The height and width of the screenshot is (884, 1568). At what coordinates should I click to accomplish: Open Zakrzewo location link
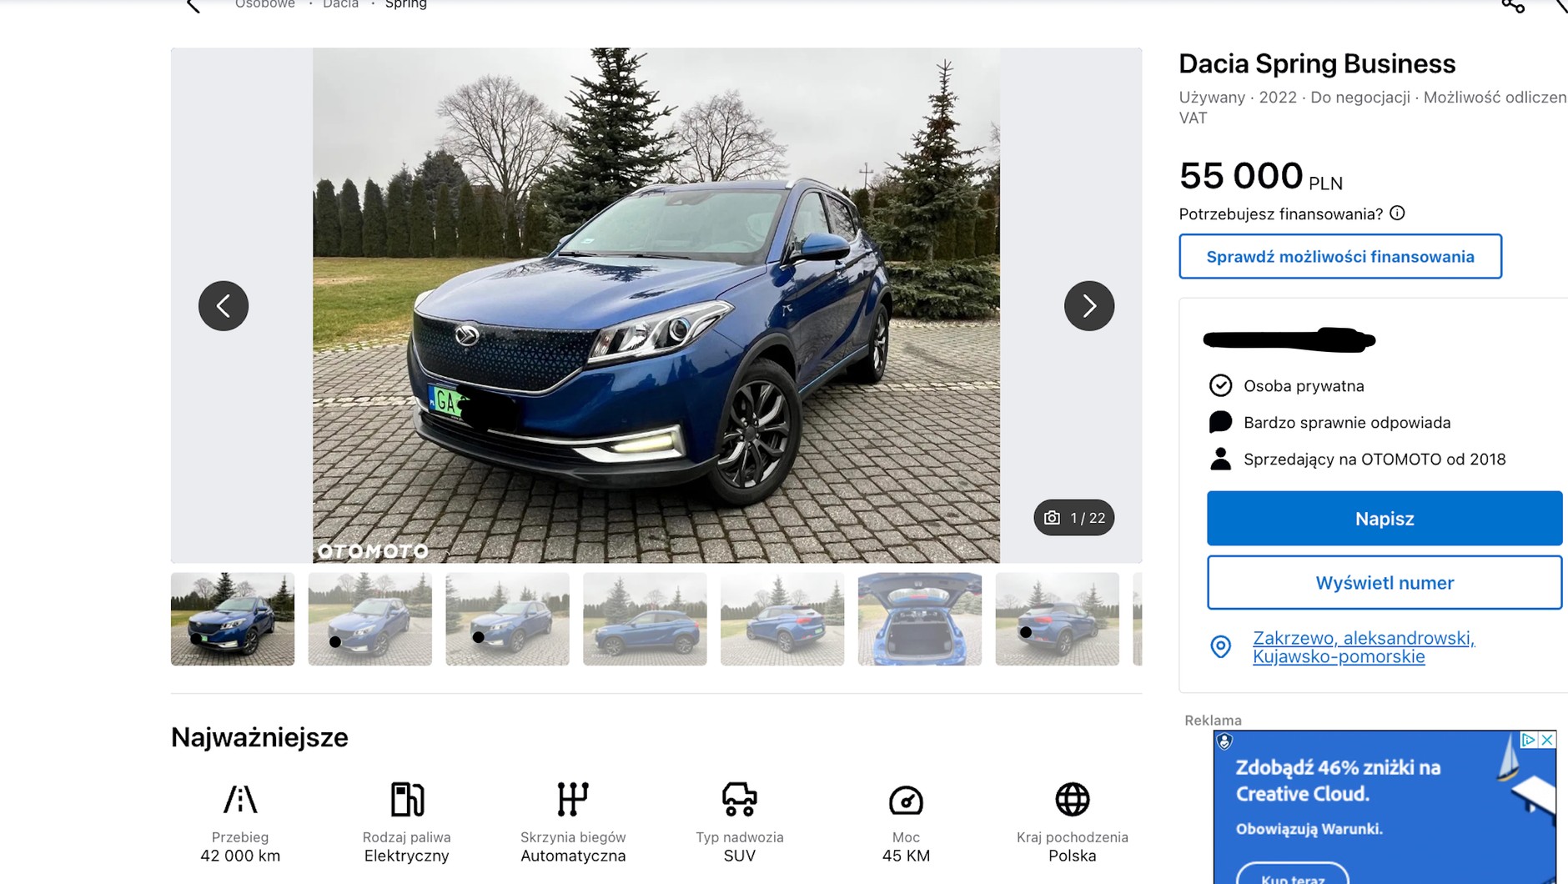(1364, 647)
